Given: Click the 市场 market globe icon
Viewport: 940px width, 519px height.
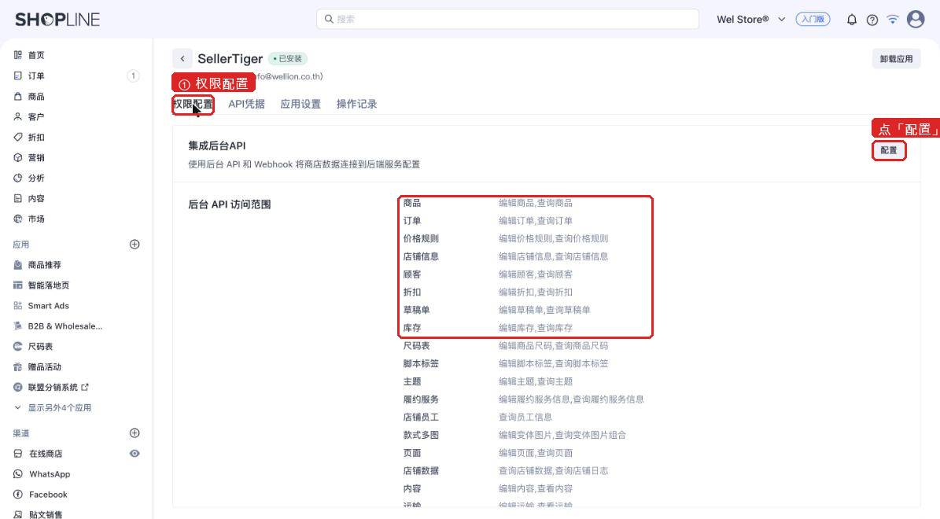Looking at the screenshot, I should pyautogui.click(x=18, y=219).
